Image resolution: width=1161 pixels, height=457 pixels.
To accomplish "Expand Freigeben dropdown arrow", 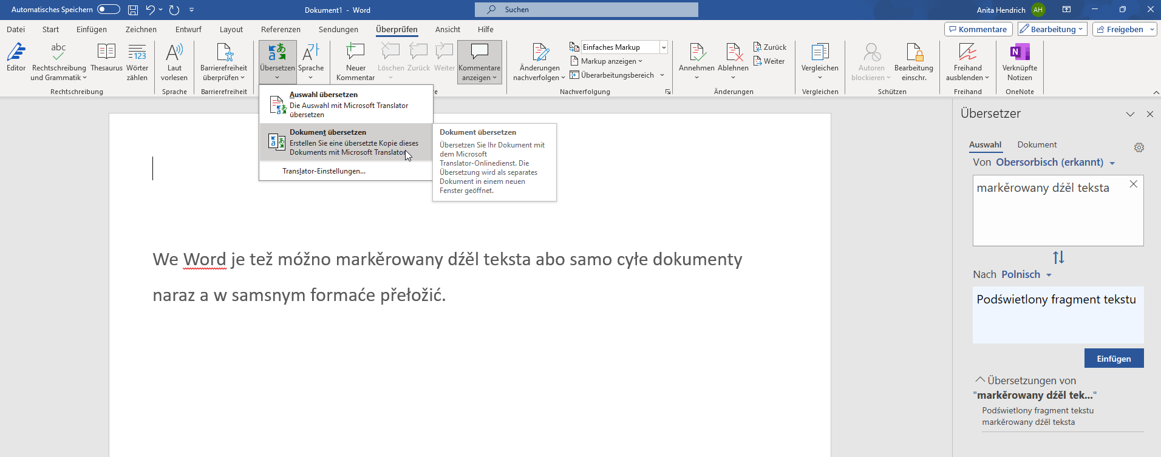I will tap(1152, 29).
